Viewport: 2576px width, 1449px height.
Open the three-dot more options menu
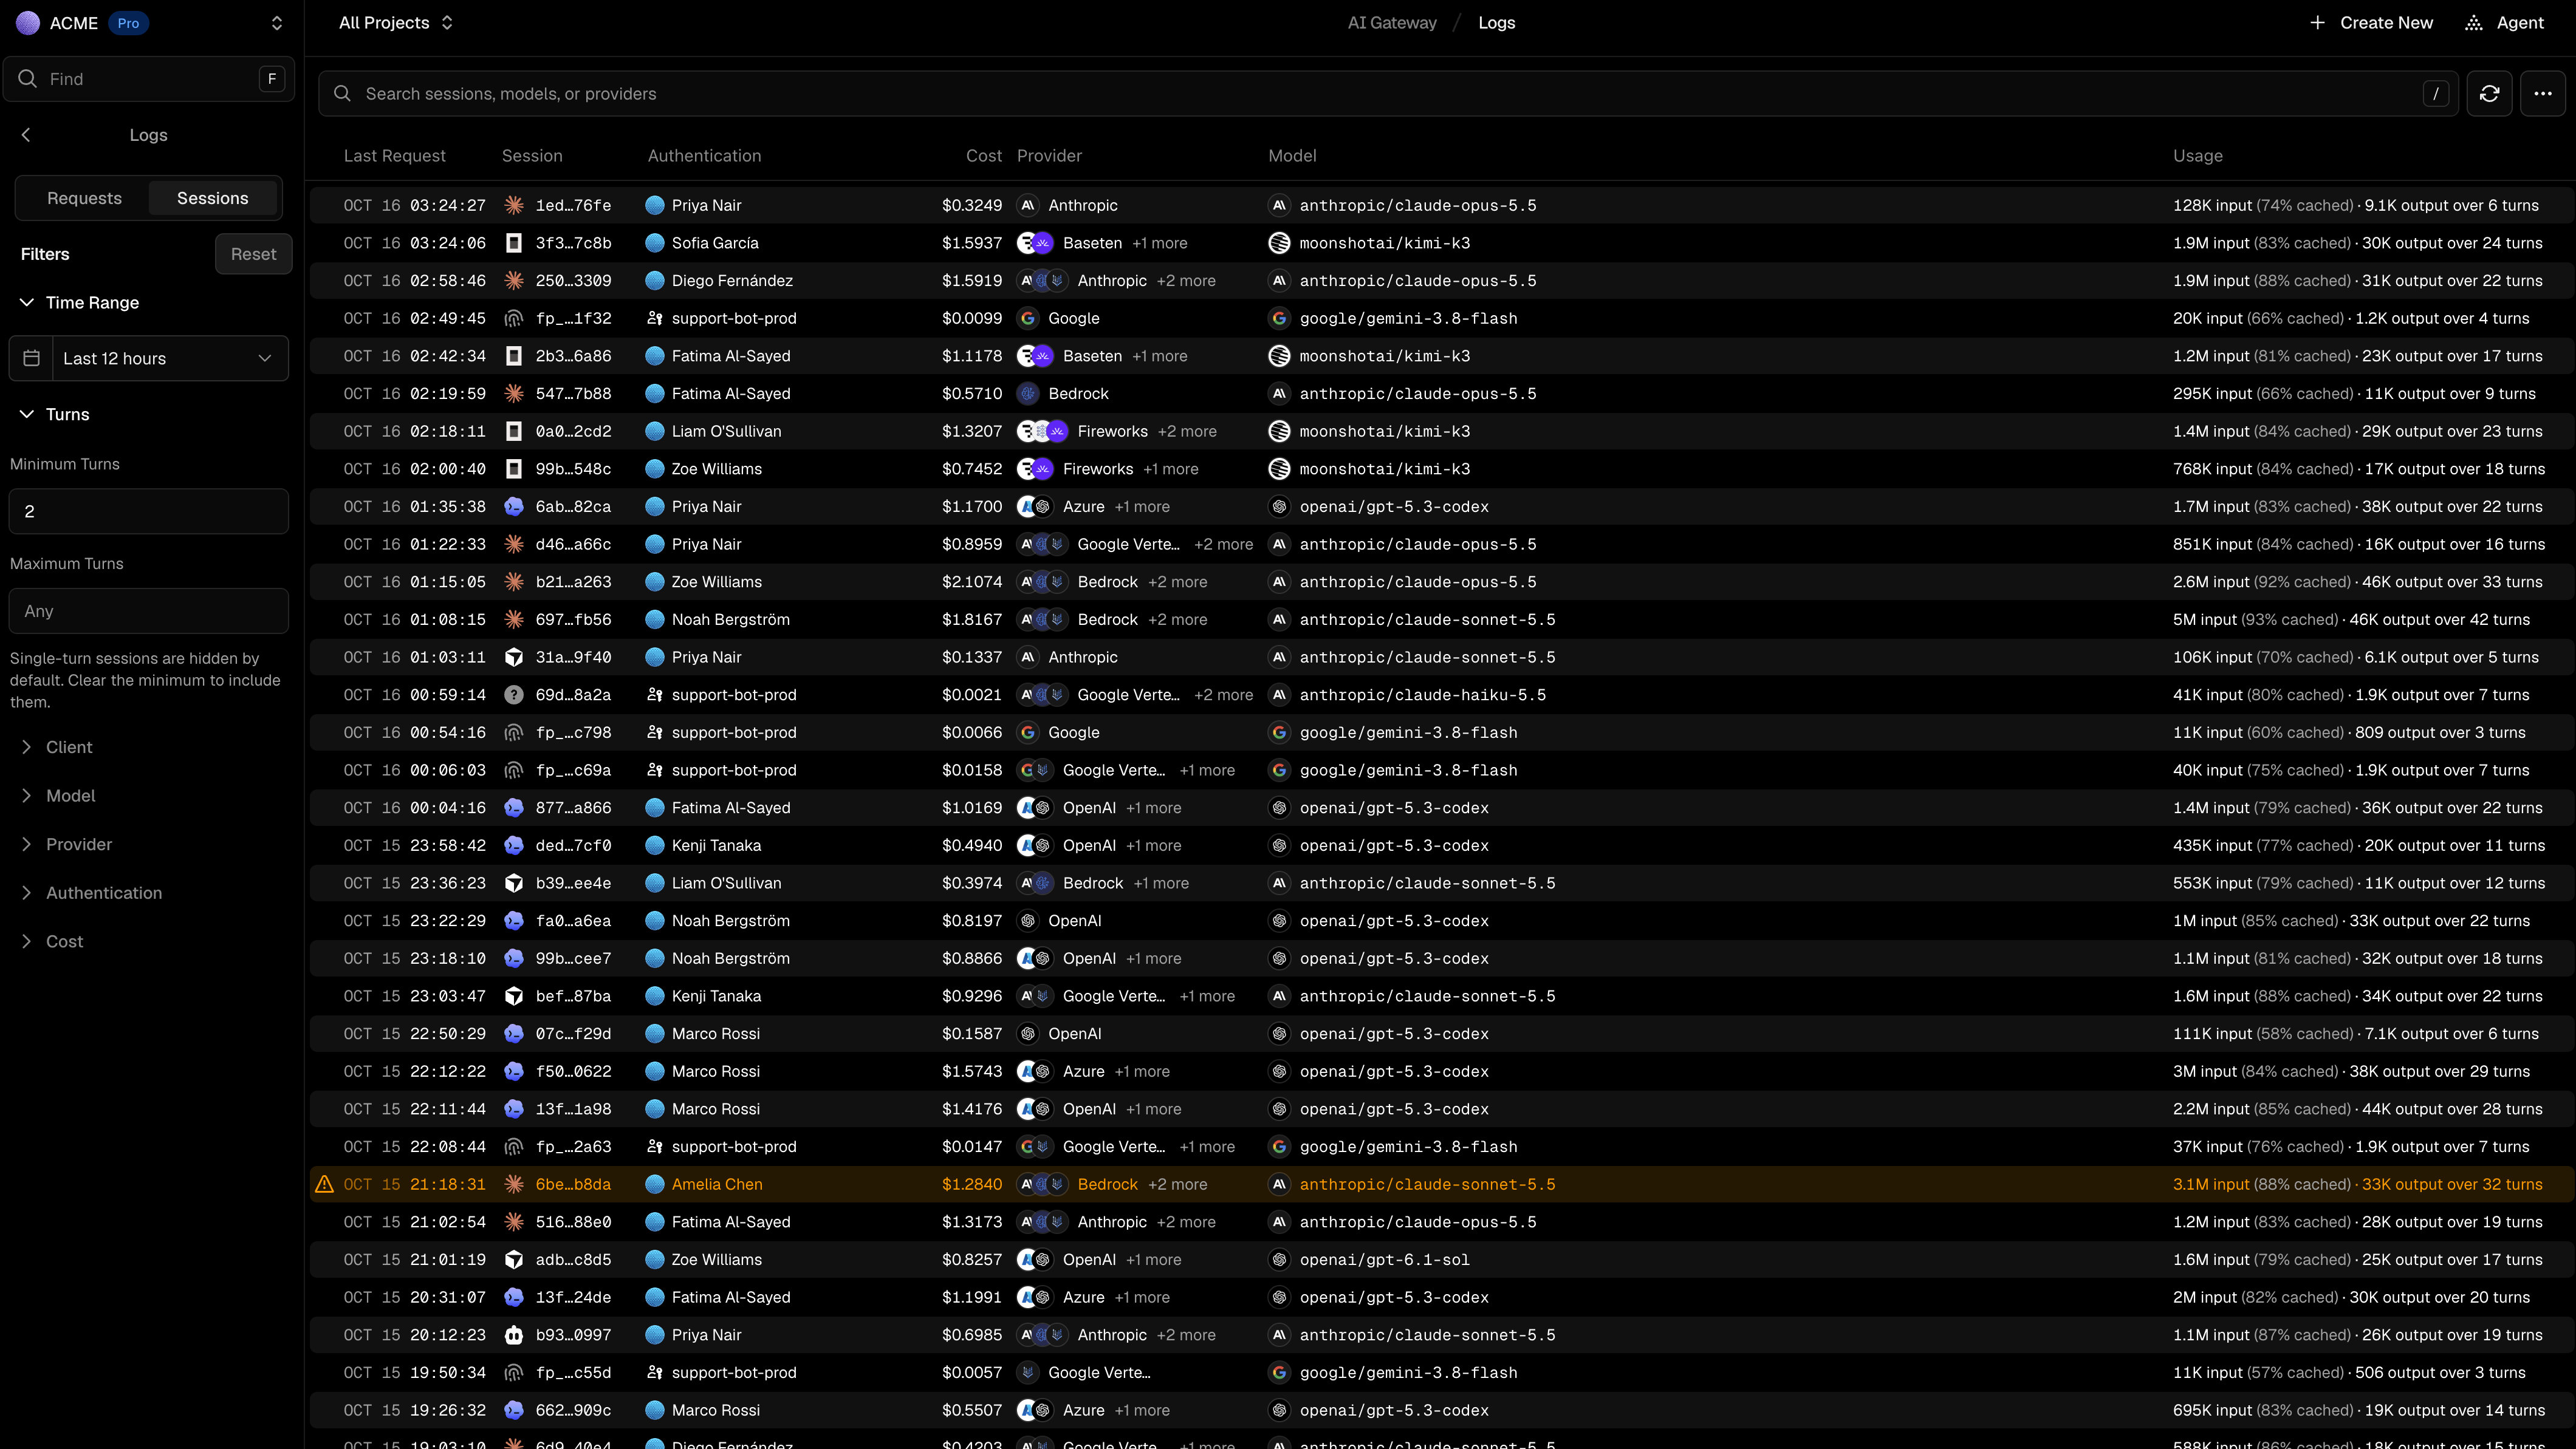click(2543, 94)
